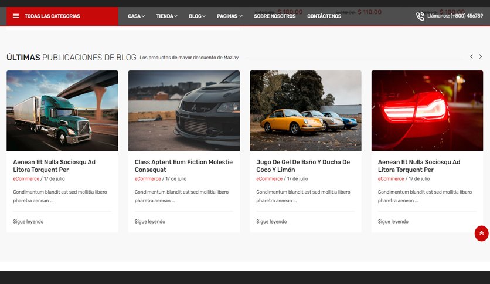This screenshot has height=284, width=490.
Task: Open the Contáctenos page
Action: point(324,16)
